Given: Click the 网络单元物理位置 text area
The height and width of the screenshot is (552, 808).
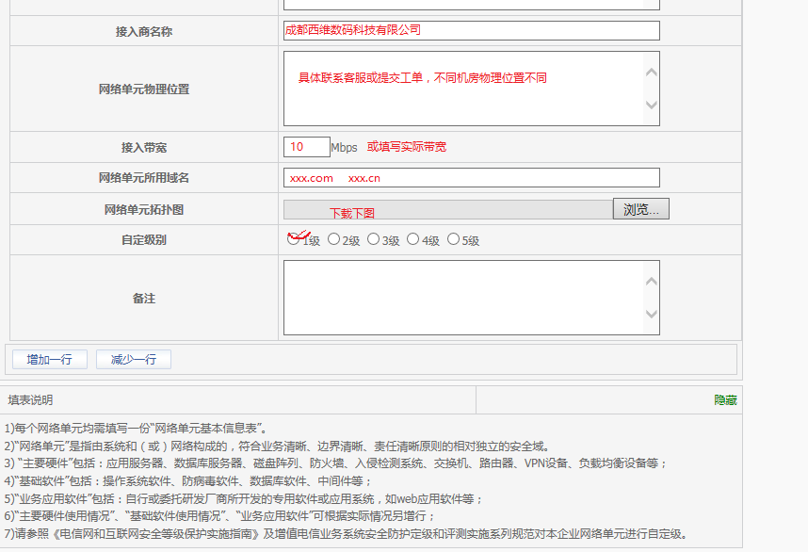Looking at the screenshot, I should click(461, 89).
